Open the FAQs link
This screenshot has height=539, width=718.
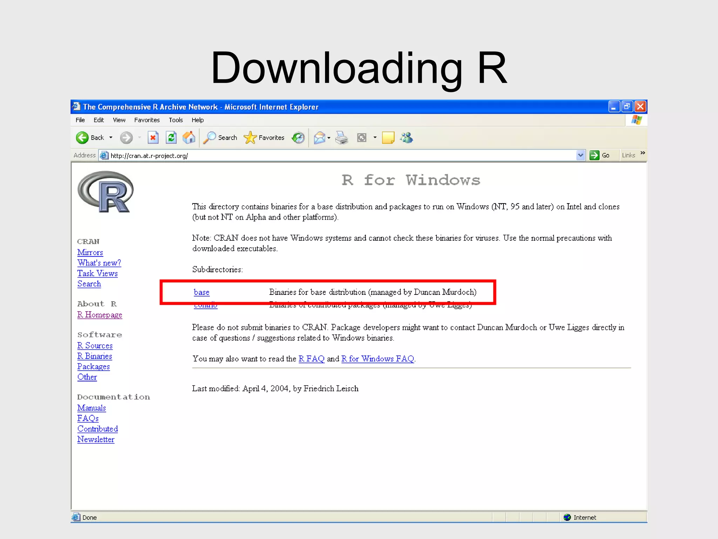pos(88,419)
